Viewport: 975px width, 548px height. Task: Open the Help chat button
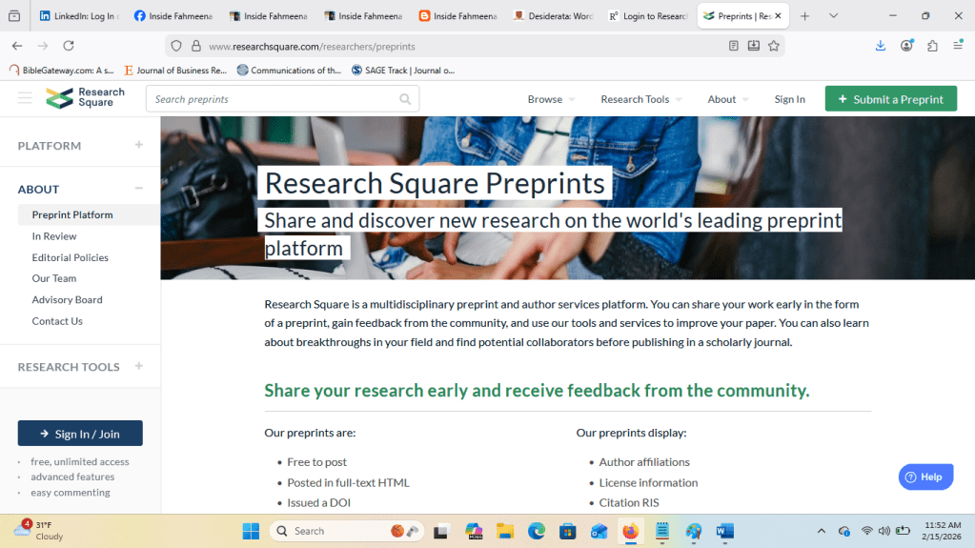click(925, 477)
